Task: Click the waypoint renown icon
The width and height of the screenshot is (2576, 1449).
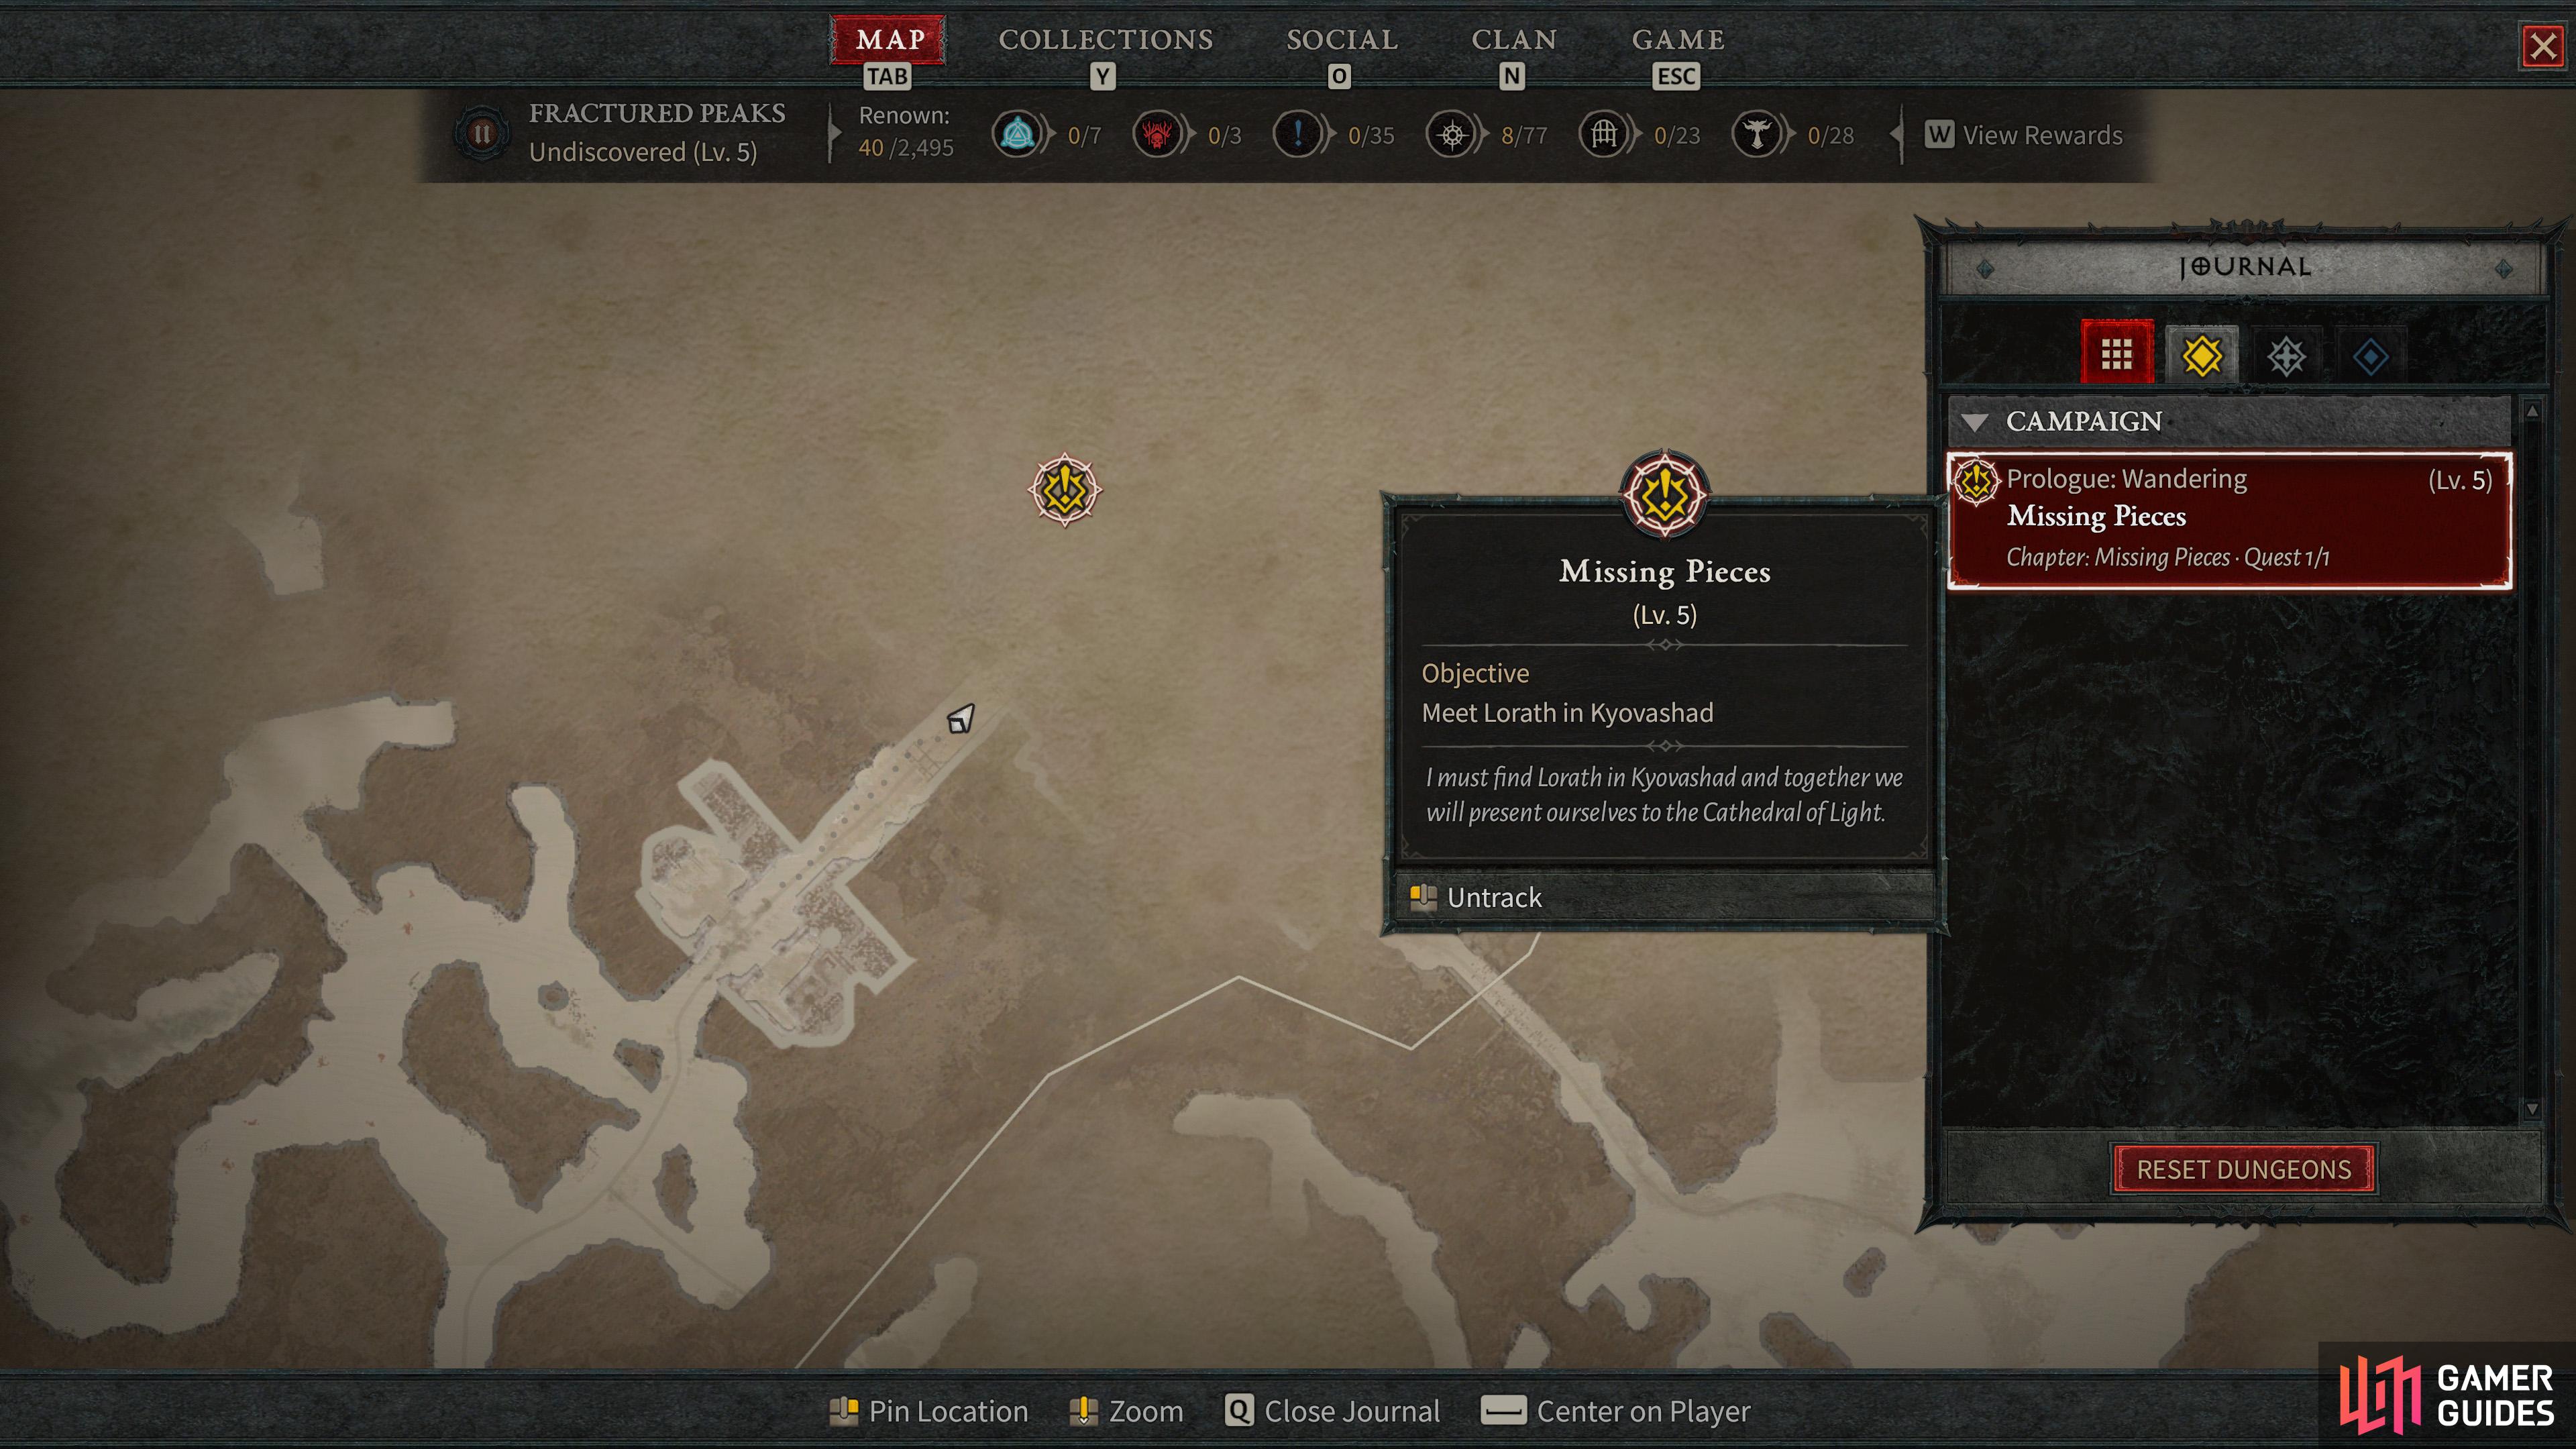Action: [x=1017, y=134]
